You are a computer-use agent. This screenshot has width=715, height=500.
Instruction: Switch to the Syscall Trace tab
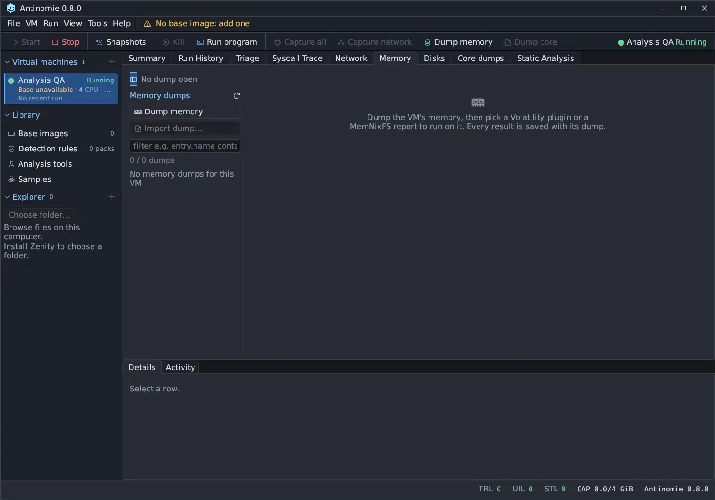pyautogui.click(x=297, y=58)
